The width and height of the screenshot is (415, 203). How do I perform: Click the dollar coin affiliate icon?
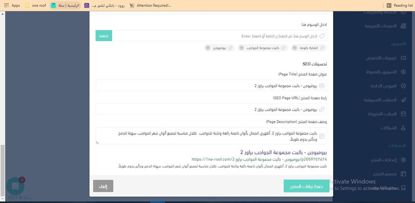pos(403,72)
